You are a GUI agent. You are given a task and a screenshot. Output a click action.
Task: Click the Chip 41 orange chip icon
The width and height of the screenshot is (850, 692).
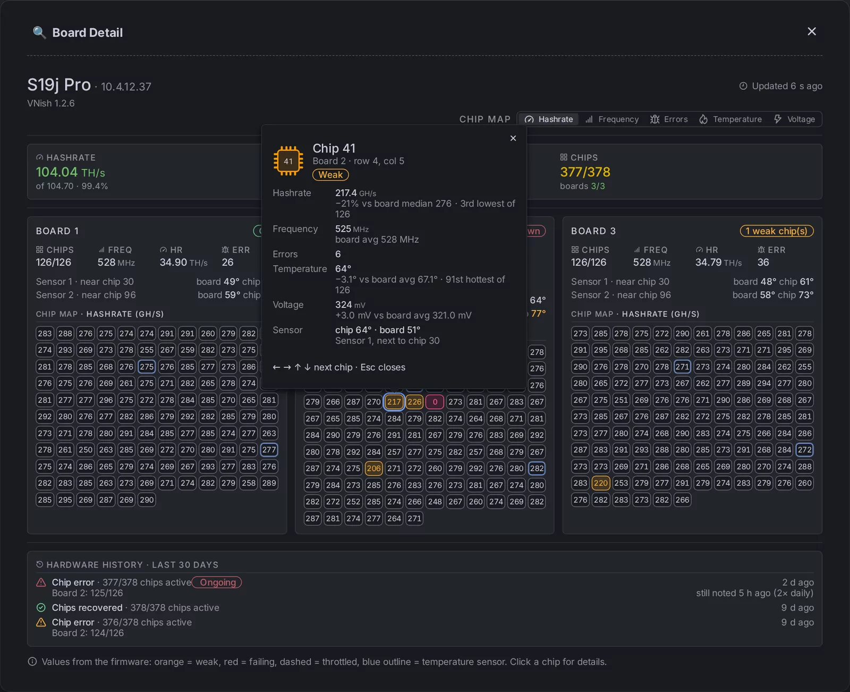coord(288,161)
